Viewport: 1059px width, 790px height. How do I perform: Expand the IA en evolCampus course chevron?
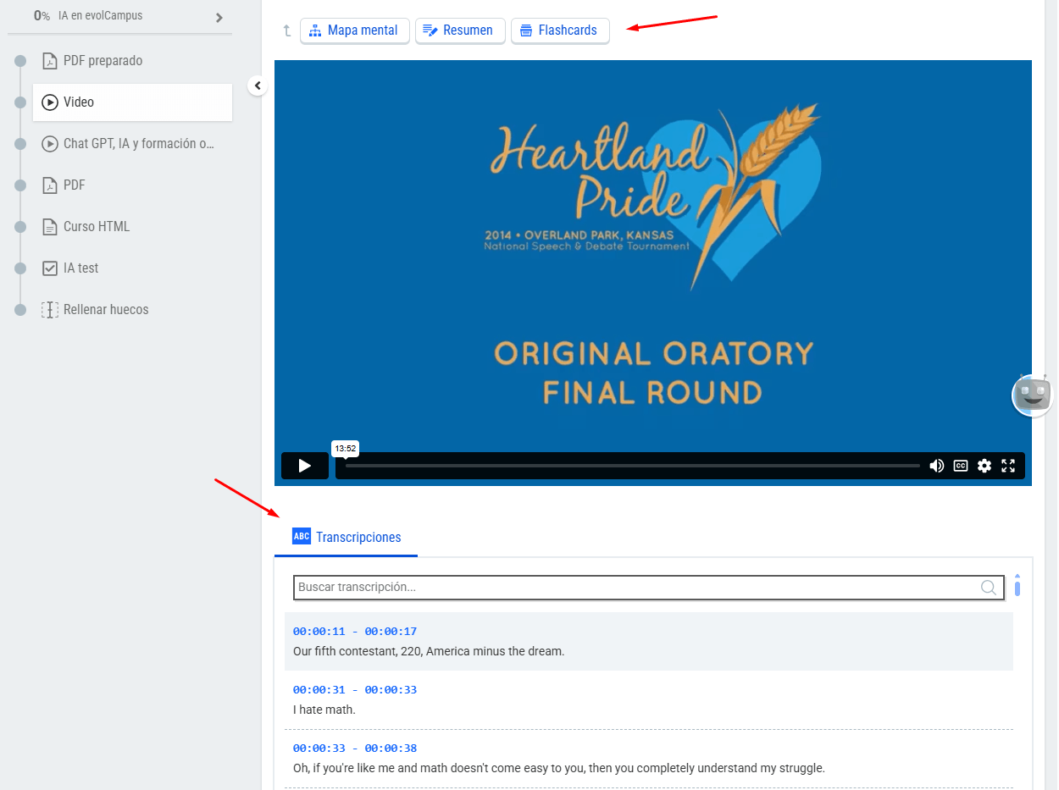pos(219,18)
